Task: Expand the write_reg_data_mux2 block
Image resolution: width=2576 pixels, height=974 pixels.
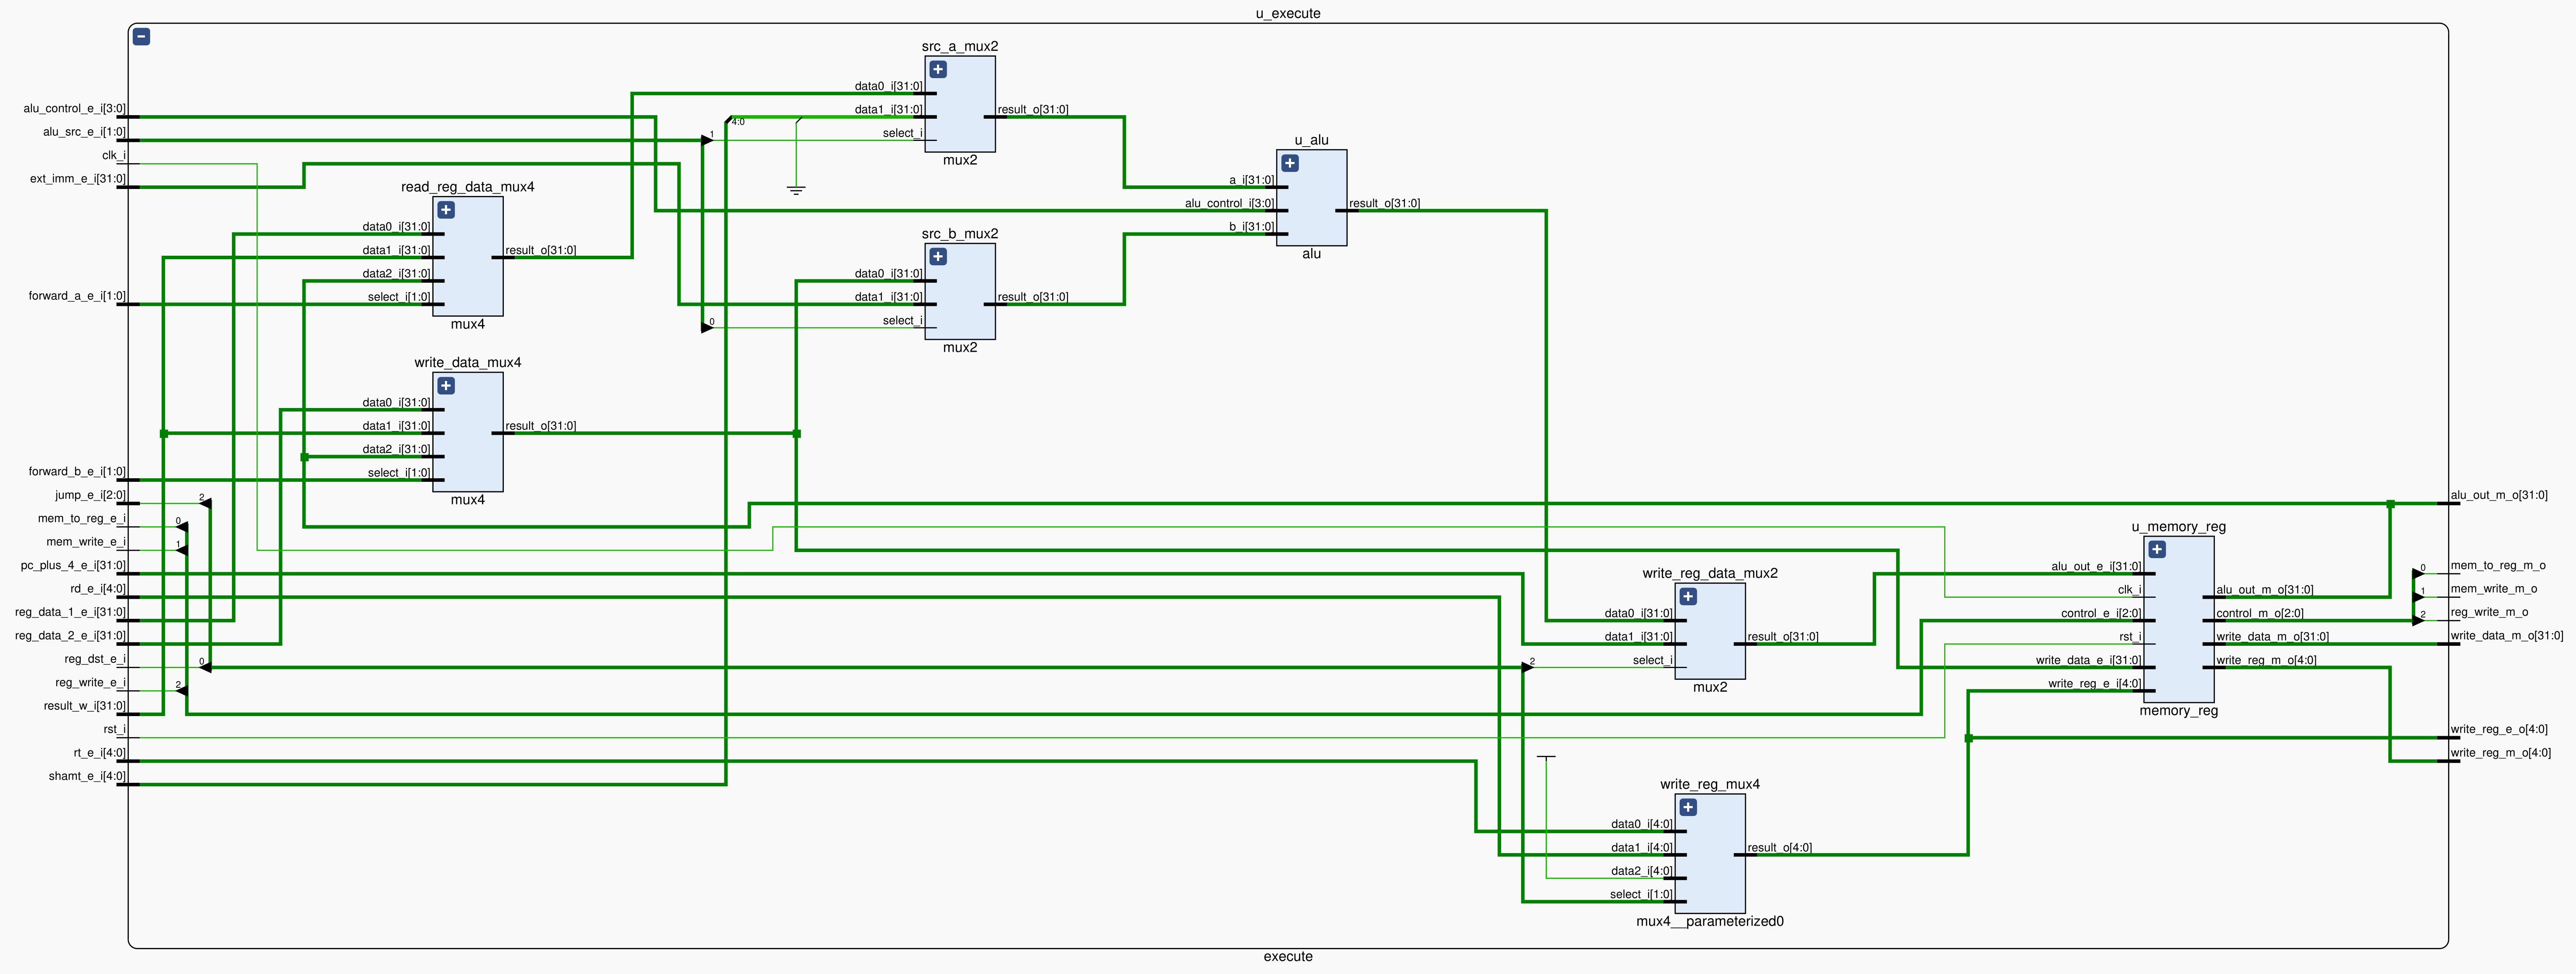Action: pos(1688,597)
